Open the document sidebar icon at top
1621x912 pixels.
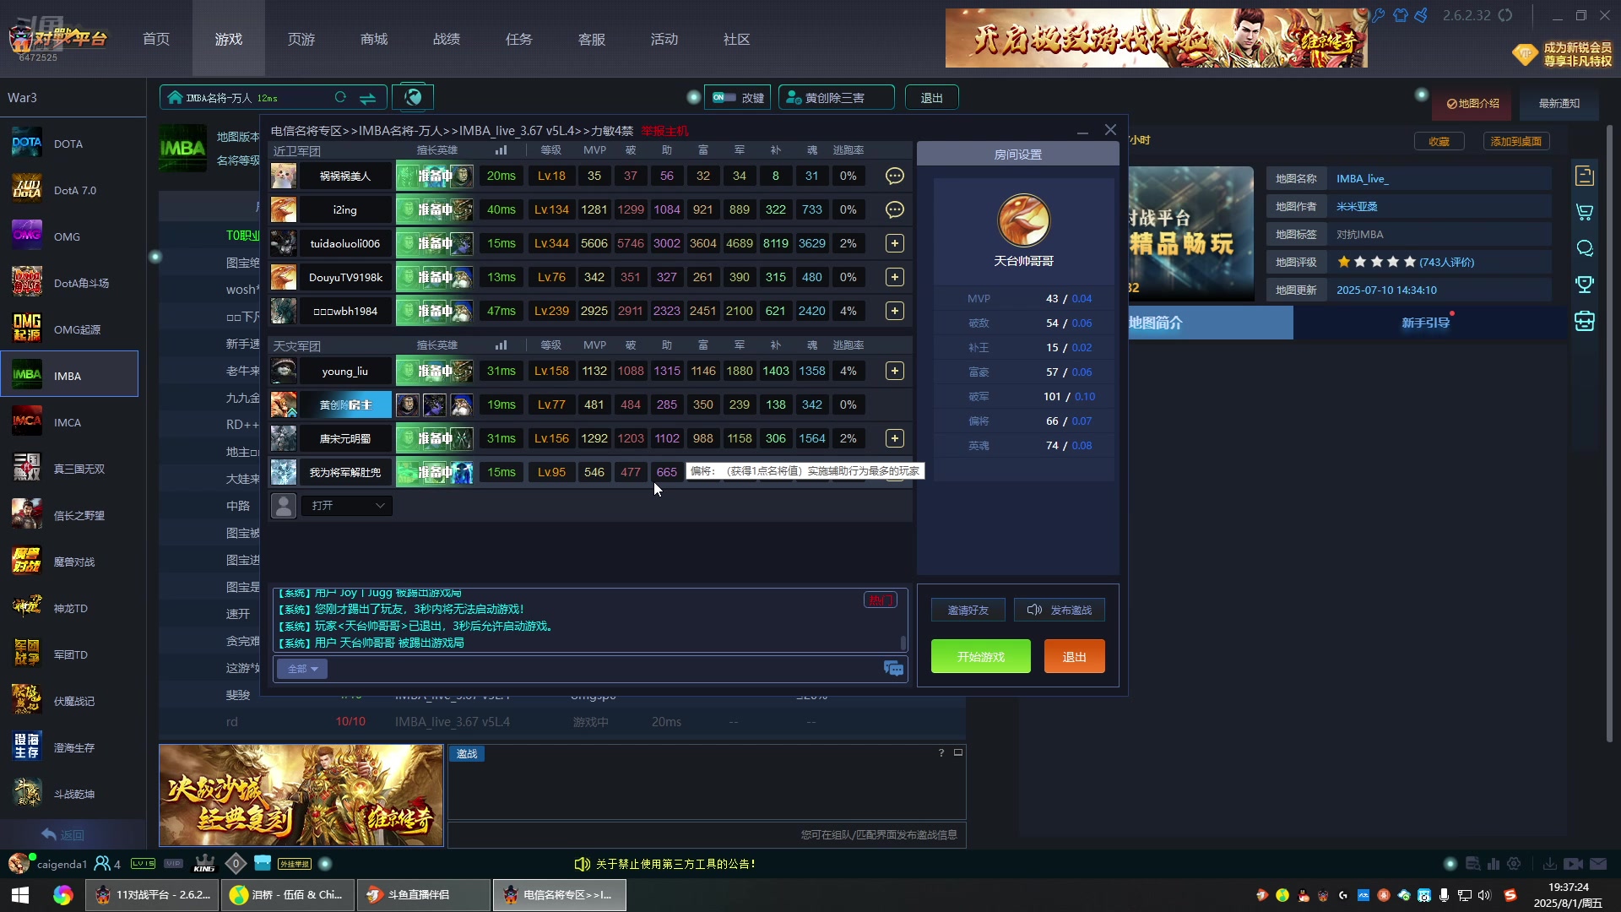tap(1585, 176)
